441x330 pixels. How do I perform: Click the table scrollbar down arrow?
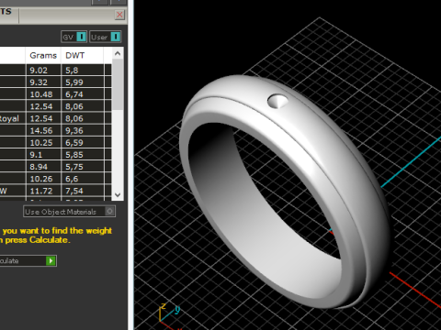(118, 194)
